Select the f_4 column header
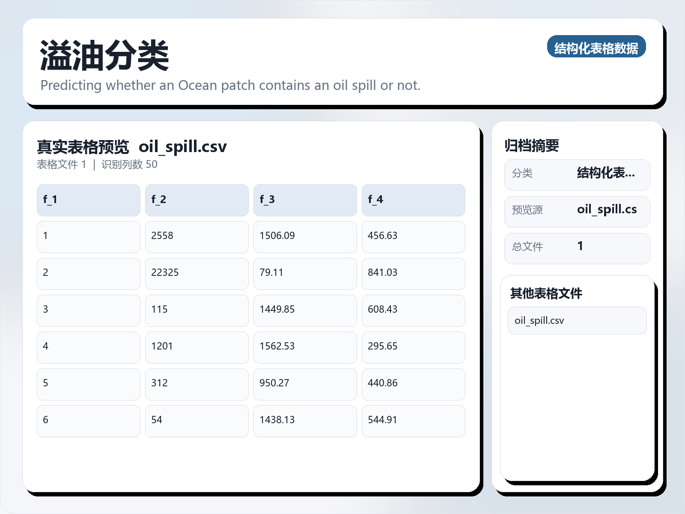This screenshot has height=514, width=685. click(413, 200)
